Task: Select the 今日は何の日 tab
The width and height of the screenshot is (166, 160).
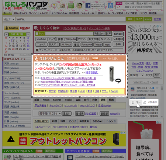Action: [x=41, y=121]
